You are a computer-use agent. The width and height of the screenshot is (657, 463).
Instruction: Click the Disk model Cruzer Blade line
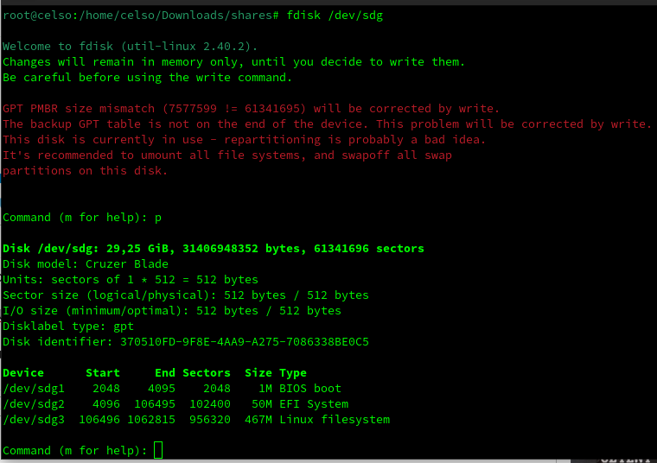tap(86, 264)
